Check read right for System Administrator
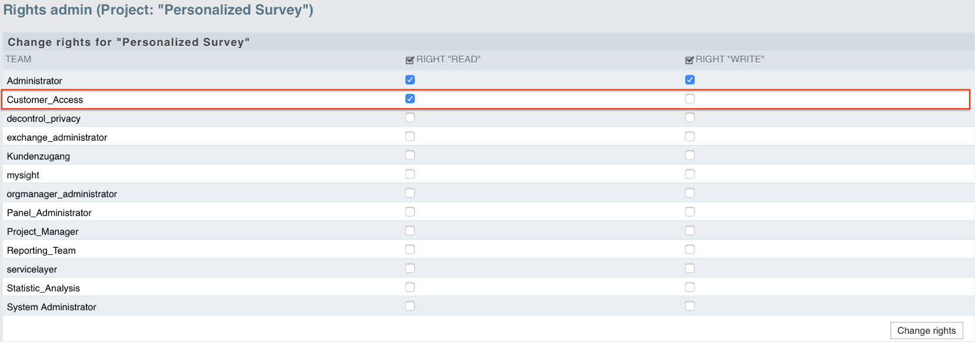Image resolution: width=975 pixels, height=342 pixels. click(410, 306)
